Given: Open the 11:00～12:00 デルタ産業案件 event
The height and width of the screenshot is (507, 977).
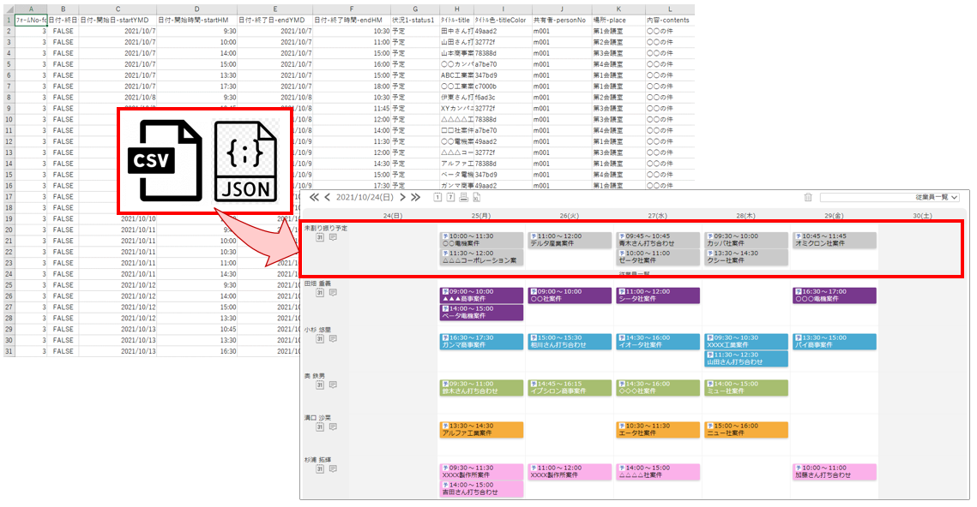Looking at the screenshot, I should [x=570, y=240].
